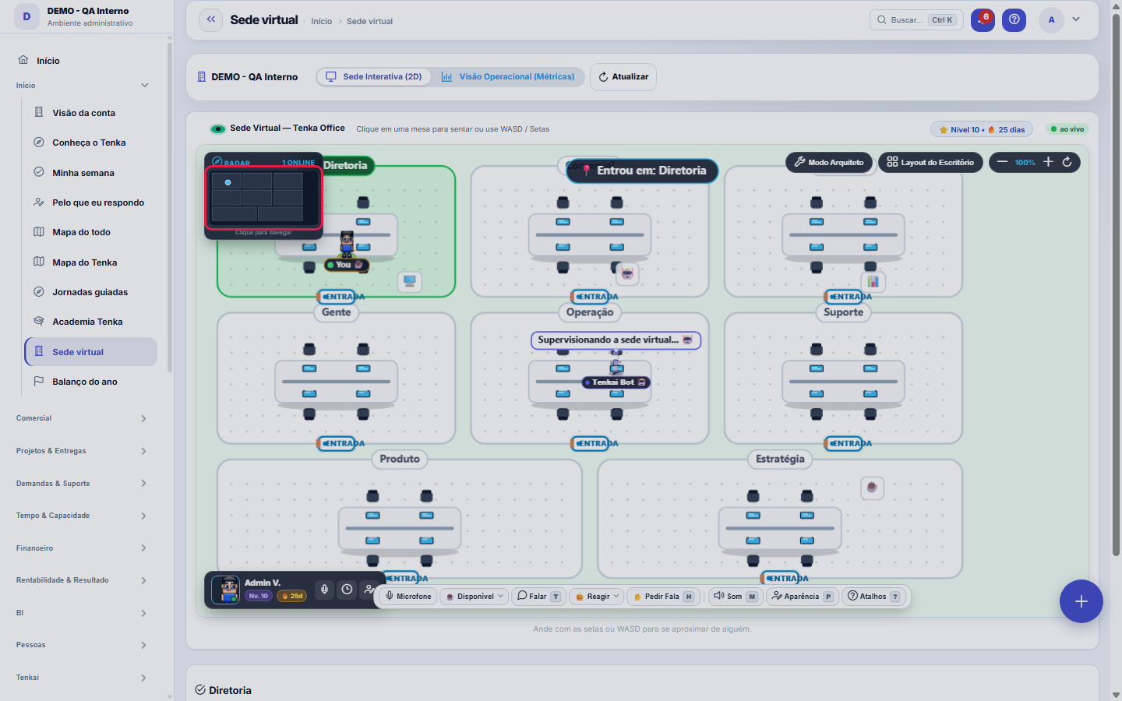Enable Modo Arquiteto
This screenshot has height=701, width=1122.
tap(829, 162)
